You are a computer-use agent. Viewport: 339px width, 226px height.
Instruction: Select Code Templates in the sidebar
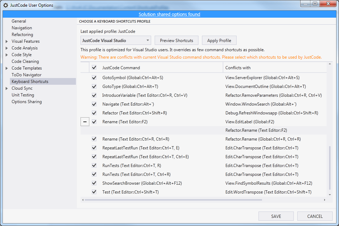point(26,68)
